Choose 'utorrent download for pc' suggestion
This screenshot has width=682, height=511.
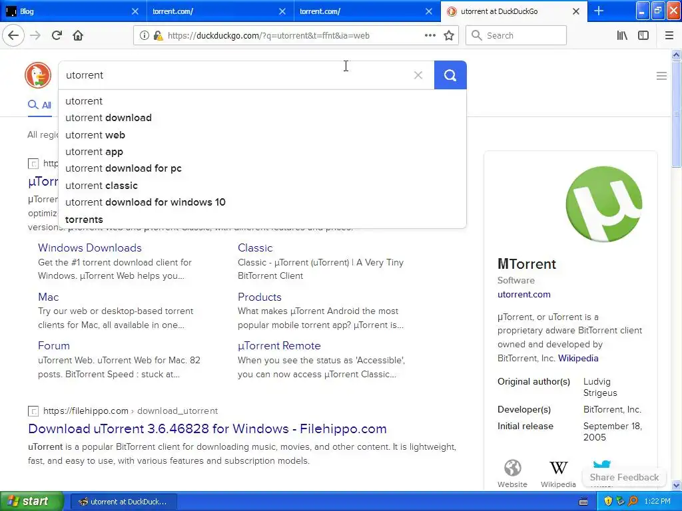click(x=262, y=168)
